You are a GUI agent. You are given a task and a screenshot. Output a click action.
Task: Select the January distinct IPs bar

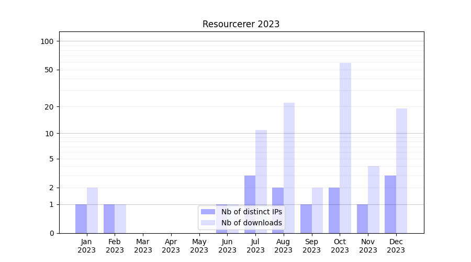[81, 219]
